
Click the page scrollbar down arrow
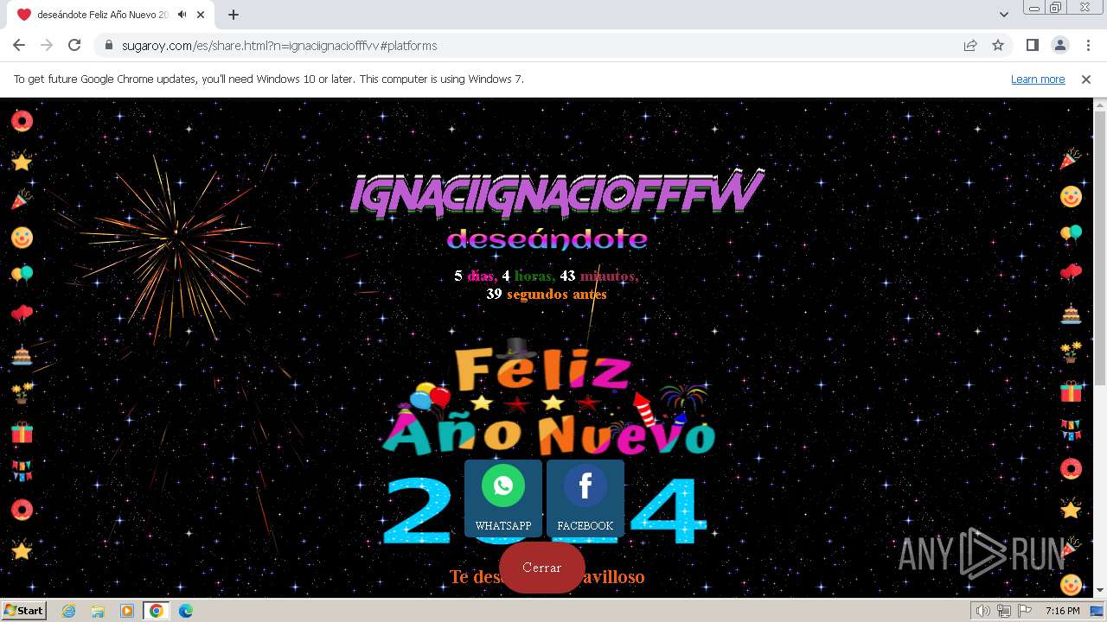click(x=1100, y=591)
